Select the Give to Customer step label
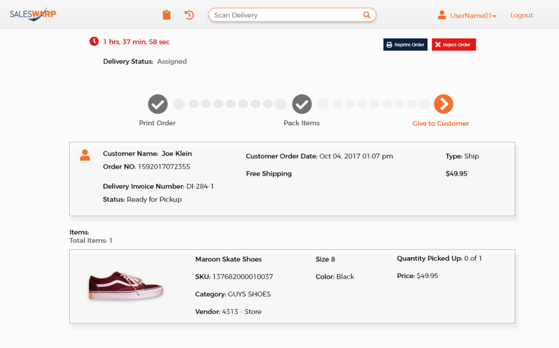559x348 pixels. pyautogui.click(x=440, y=123)
